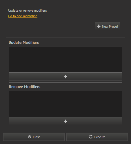Image resolution: width=131 pixels, height=144 pixels.
Task: Click the Close text label
Action: click(37, 137)
